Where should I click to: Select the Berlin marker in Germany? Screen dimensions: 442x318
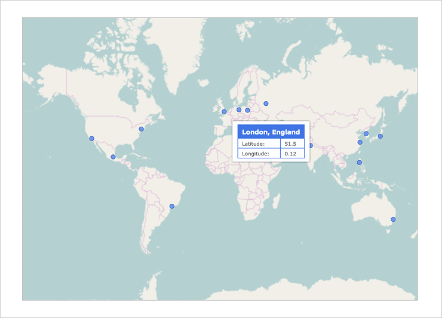pyautogui.click(x=239, y=109)
